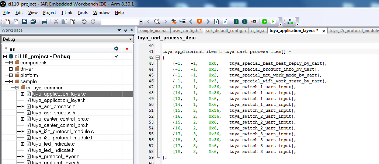
Task: Collapse the ci_tuya_common folder
Action: (x=17, y=88)
